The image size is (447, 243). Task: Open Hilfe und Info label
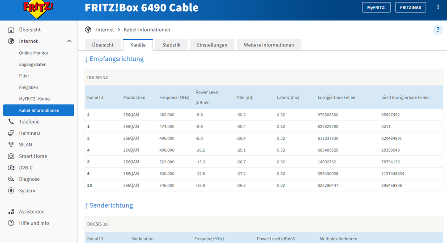(34, 223)
